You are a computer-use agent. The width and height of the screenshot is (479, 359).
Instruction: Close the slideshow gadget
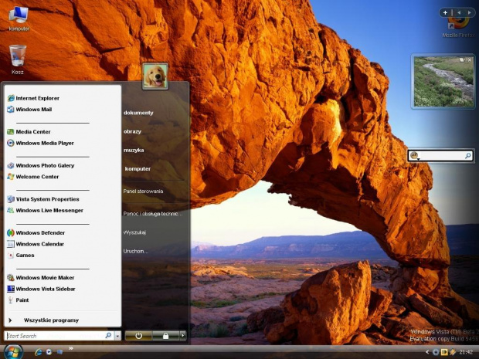pos(470,60)
